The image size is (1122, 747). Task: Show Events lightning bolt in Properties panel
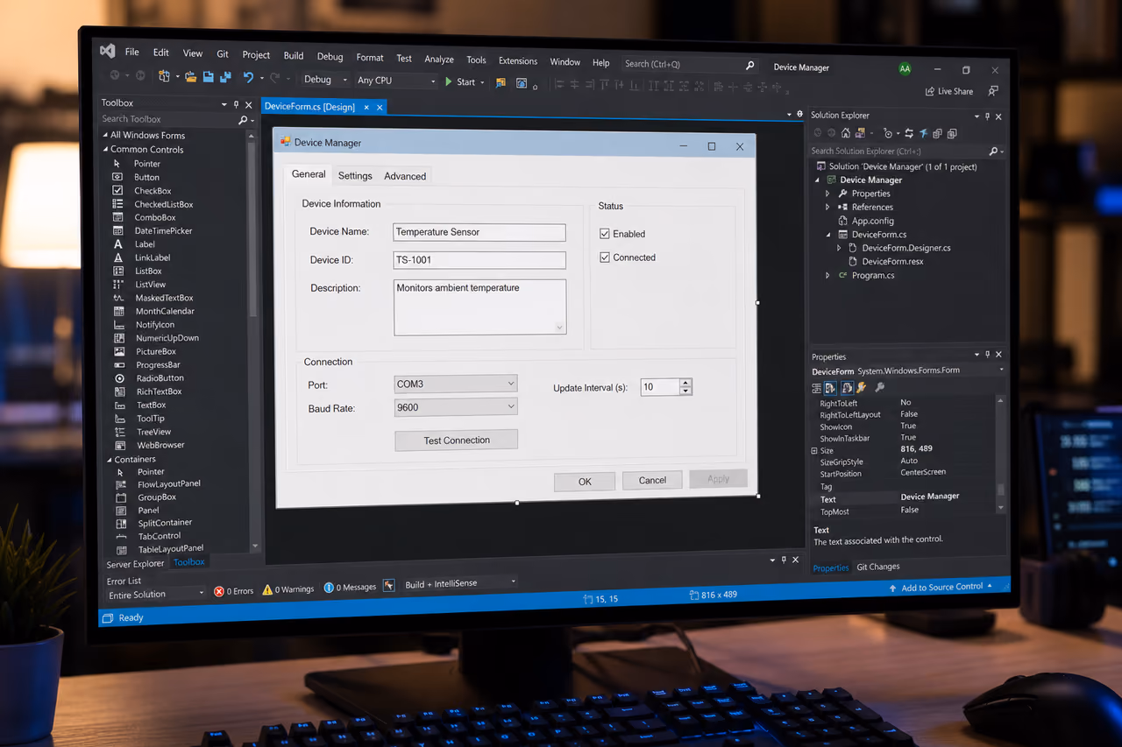click(861, 387)
